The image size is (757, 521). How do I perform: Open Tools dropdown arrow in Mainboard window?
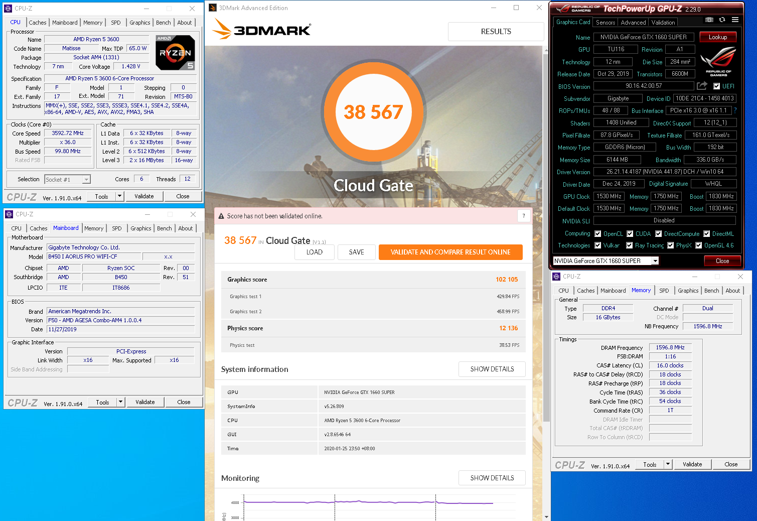point(120,402)
